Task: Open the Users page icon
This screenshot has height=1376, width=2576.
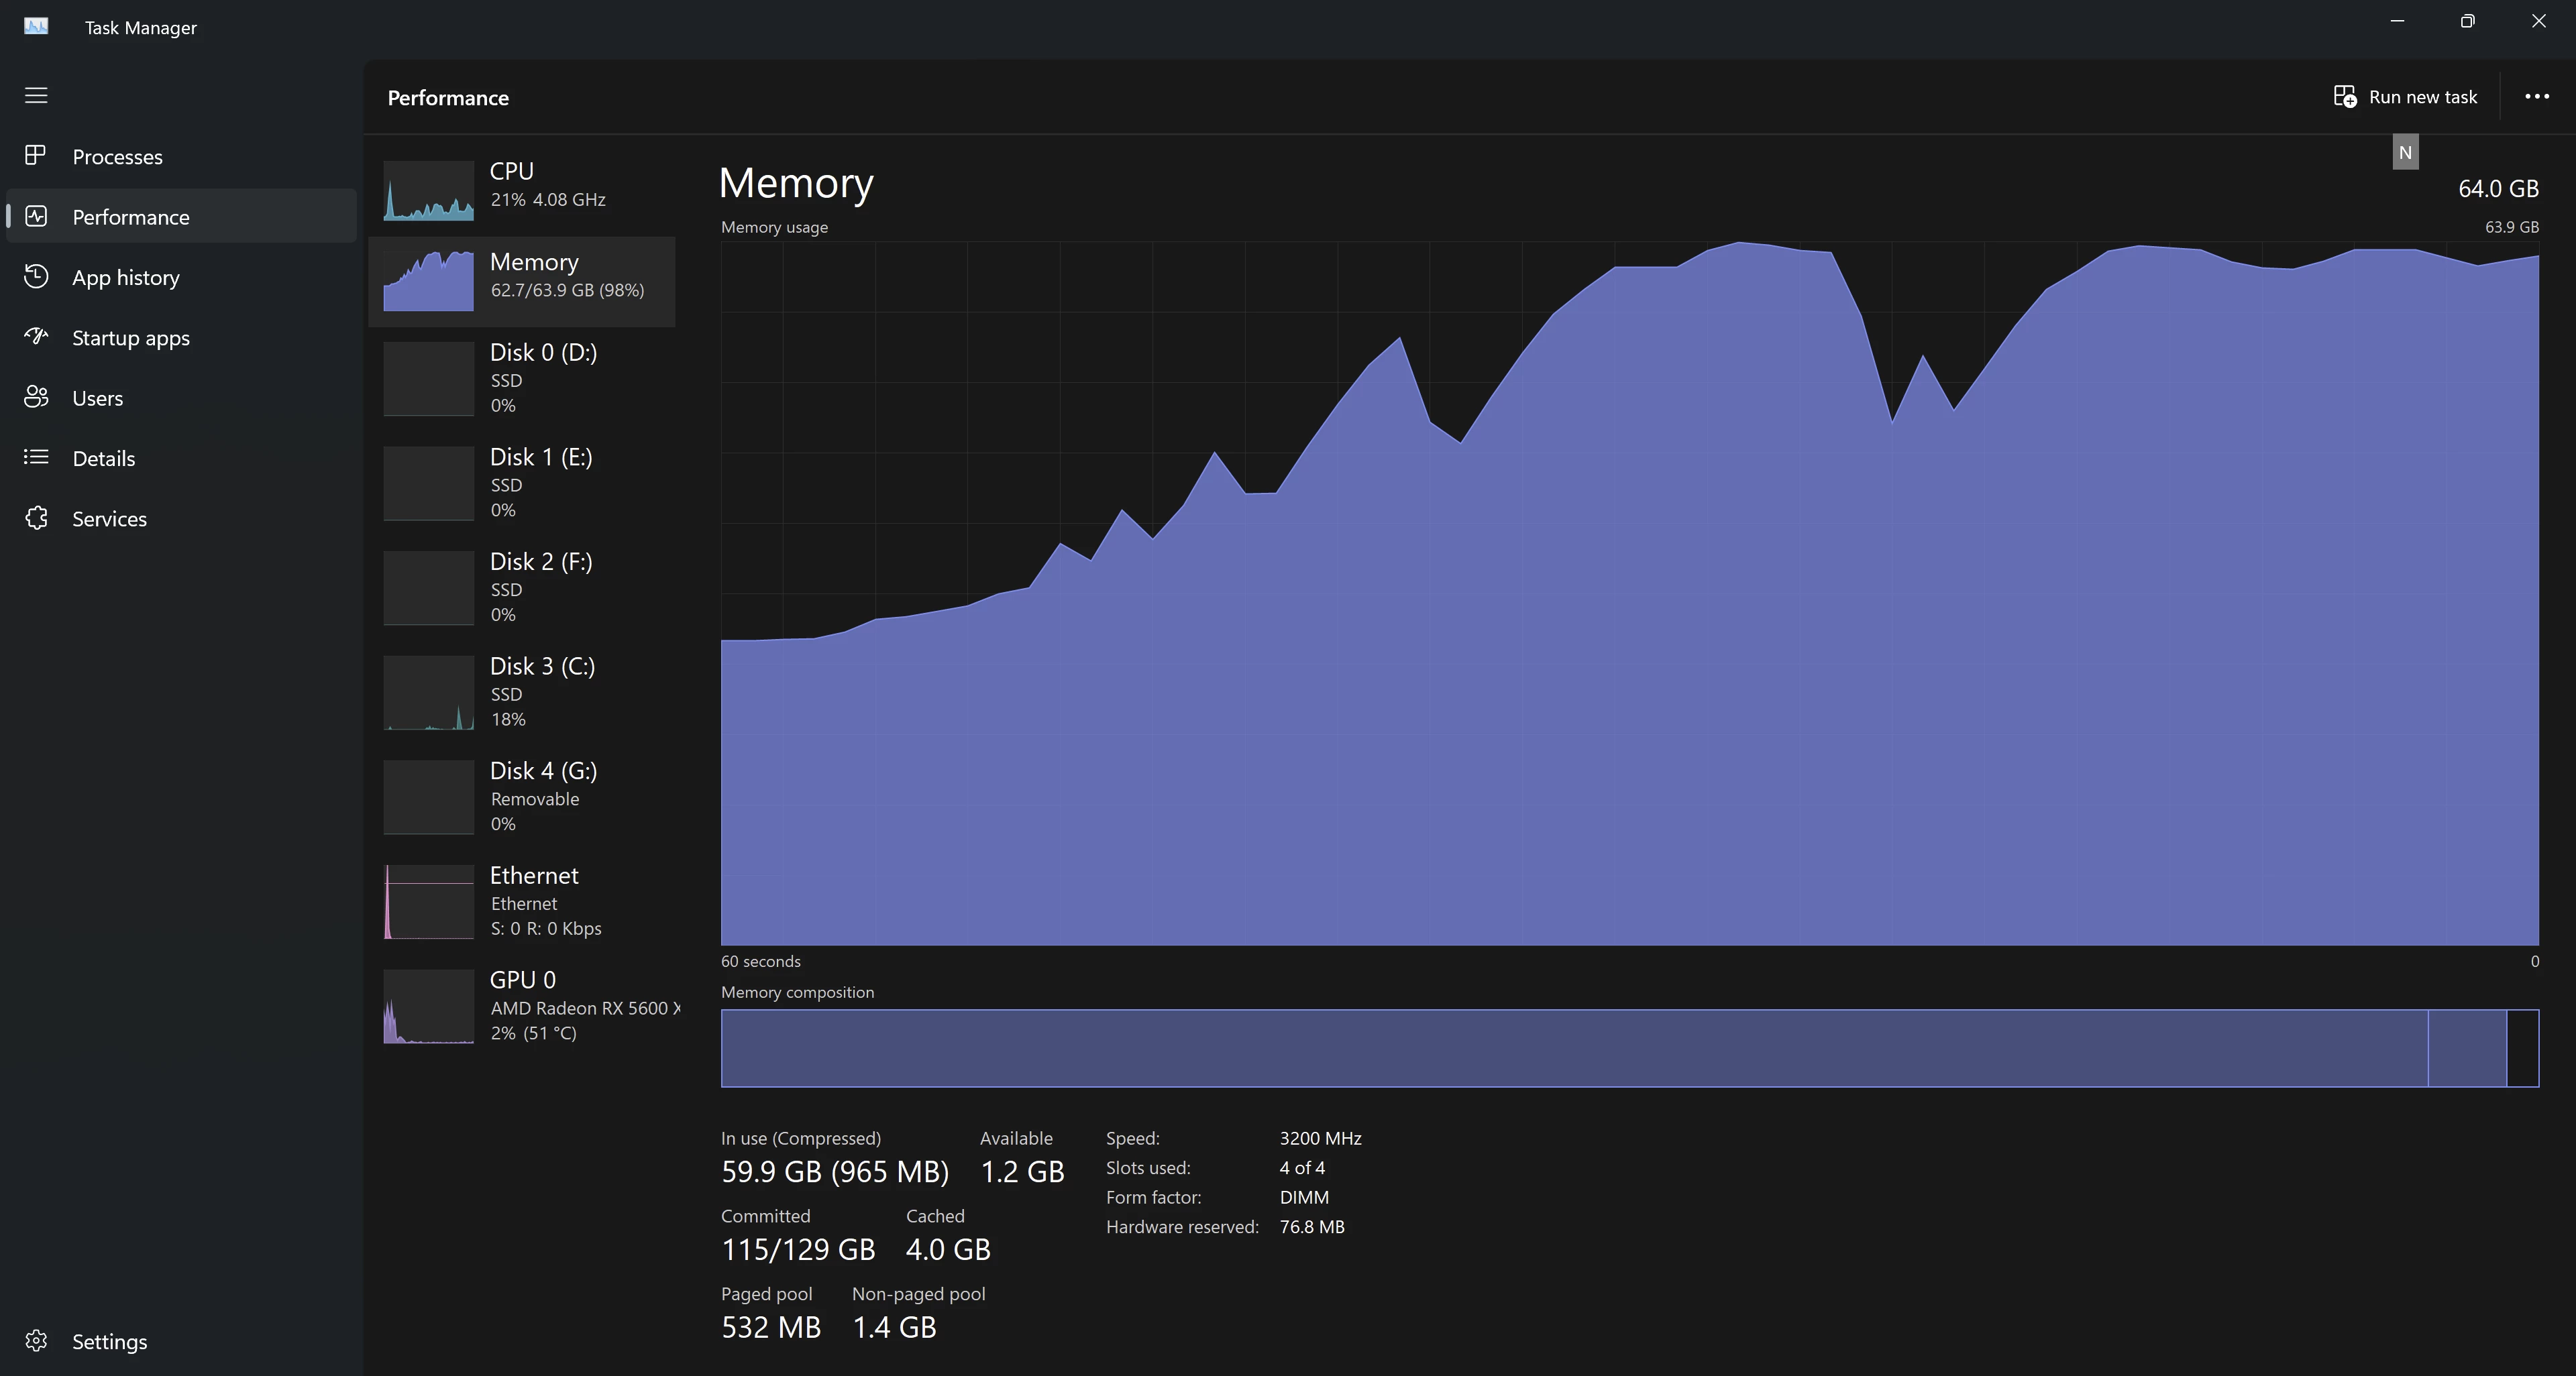Action: (x=36, y=398)
